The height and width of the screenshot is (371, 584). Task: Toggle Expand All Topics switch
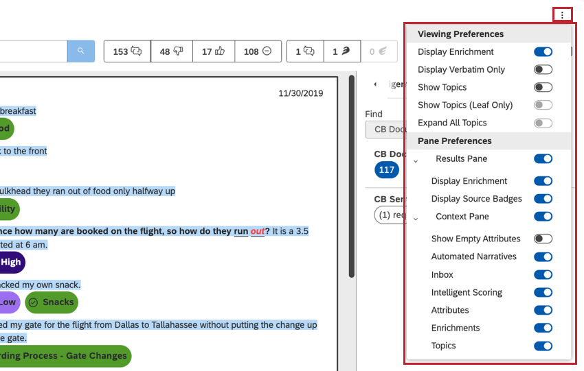(x=543, y=123)
